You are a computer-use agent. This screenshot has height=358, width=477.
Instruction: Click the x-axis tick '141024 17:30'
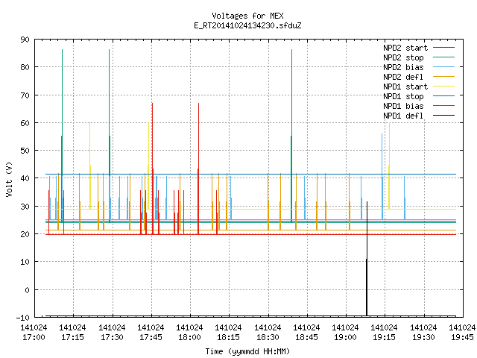112,333
